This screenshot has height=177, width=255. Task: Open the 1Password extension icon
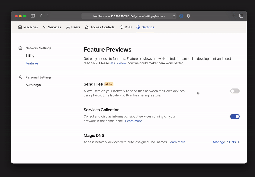click(x=181, y=16)
